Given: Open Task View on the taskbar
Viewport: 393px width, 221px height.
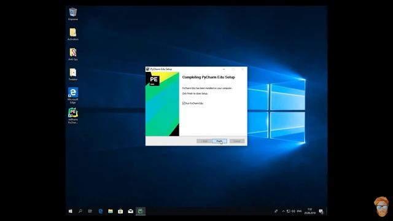Looking at the screenshot, I should pos(90,211).
